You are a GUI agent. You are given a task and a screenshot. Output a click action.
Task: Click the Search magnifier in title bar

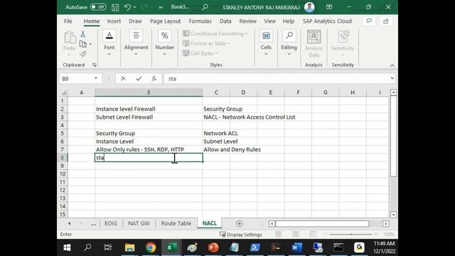pyautogui.click(x=205, y=7)
